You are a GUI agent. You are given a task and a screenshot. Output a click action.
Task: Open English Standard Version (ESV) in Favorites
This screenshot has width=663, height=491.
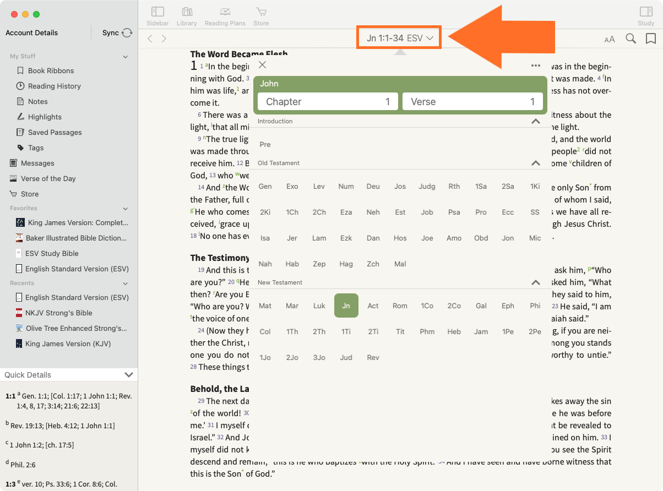(72, 269)
